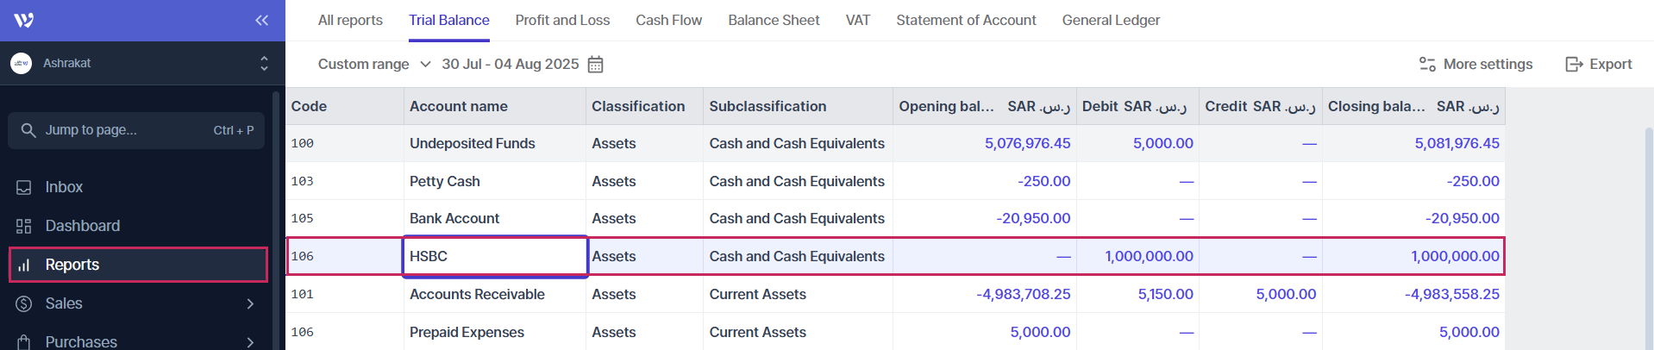This screenshot has height=350, width=1654.
Task: Click Undeposited Funds debit 5,000.00 amount
Action: pyautogui.click(x=1162, y=143)
